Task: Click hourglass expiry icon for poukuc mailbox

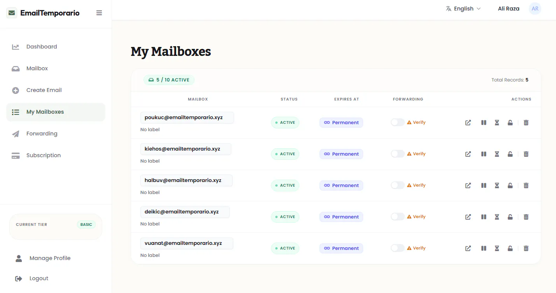Action: point(497,123)
